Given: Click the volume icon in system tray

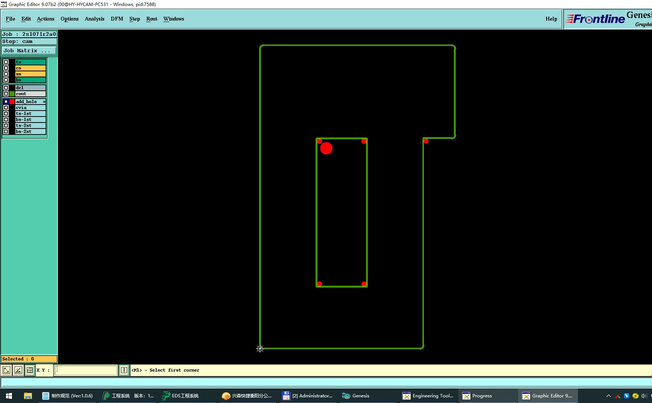Looking at the screenshot, I should [x=644, y=396].
